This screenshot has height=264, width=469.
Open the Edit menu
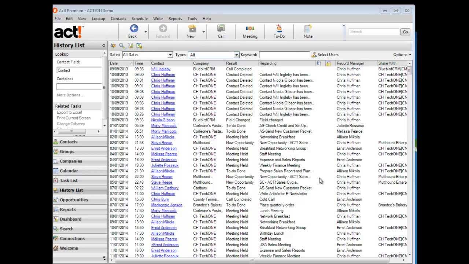[x=69, y=19]
